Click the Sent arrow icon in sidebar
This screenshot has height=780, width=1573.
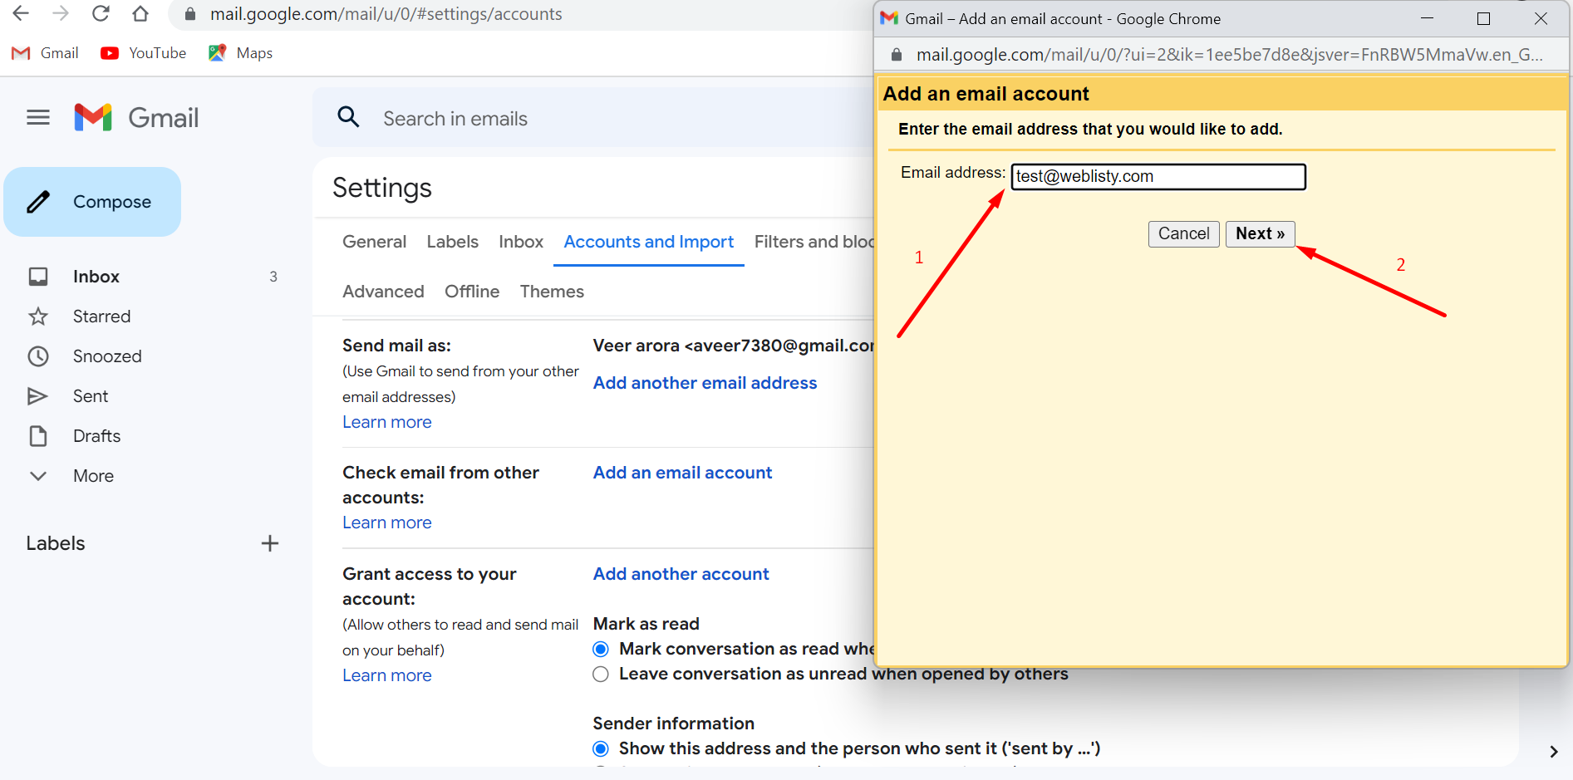tap(38, 395)
